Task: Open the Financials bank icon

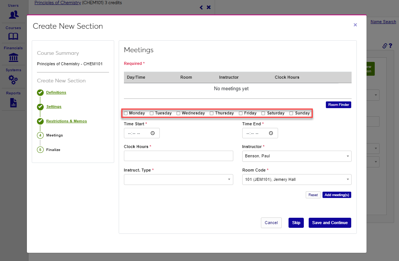Action: [x=13, y=58]
